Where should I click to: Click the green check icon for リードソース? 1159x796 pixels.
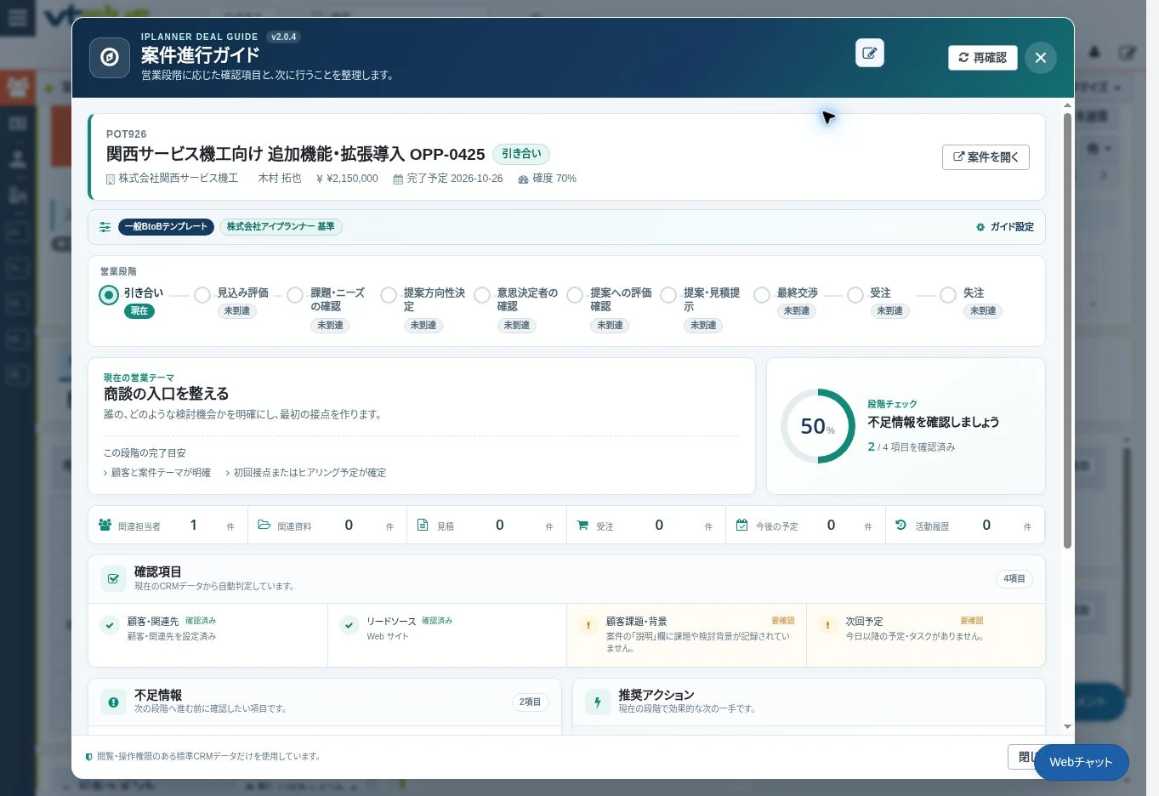349,625
